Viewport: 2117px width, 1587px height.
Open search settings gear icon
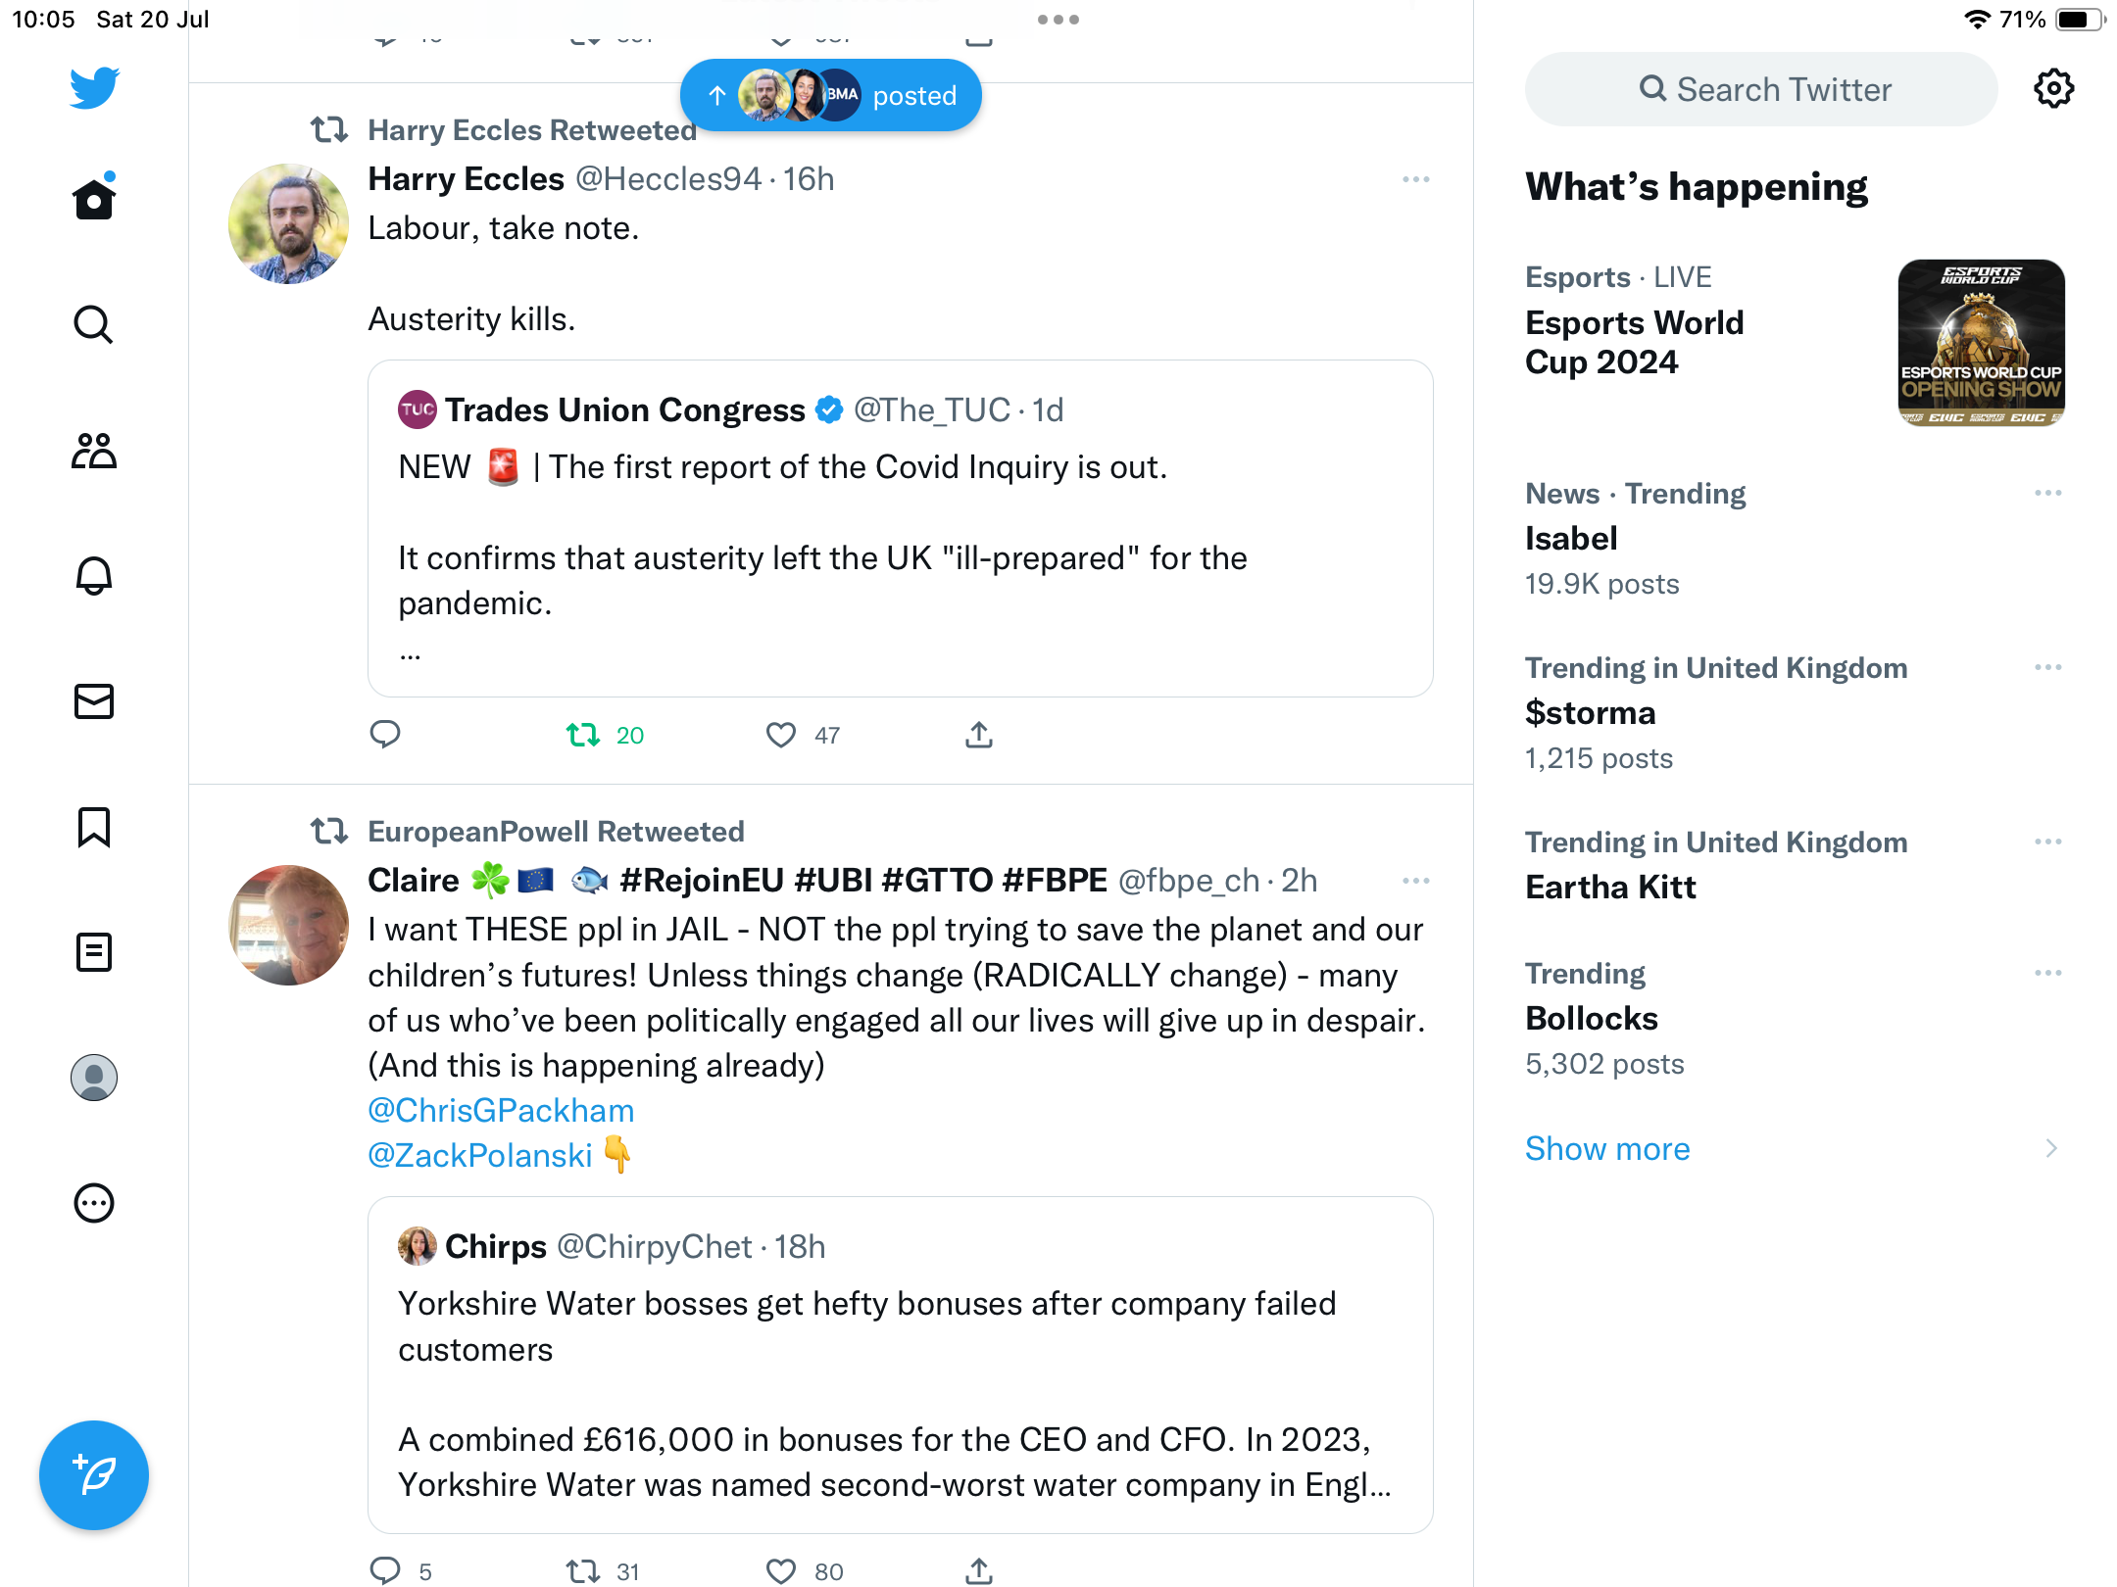click(x=2053, y=89)
